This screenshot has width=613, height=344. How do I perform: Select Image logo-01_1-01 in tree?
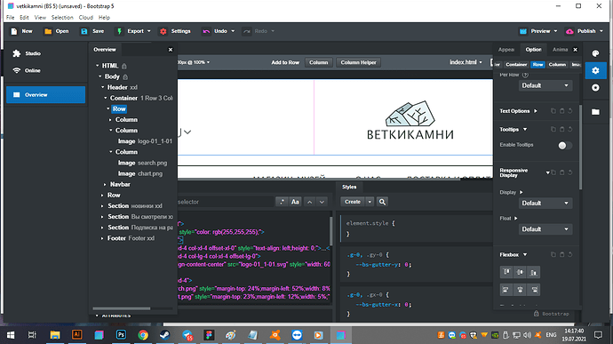click(145, 141)
